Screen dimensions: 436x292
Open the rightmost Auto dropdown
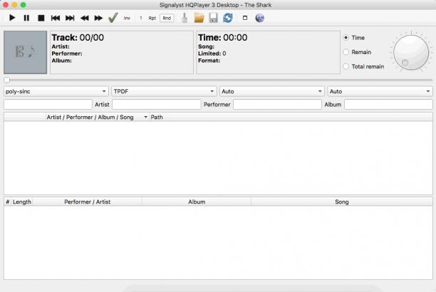380,91
